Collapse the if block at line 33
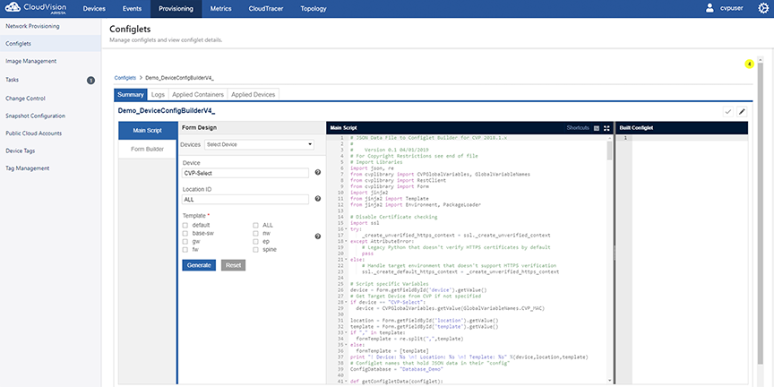Viewport: 774px width, 387px height. pos(346,332)
